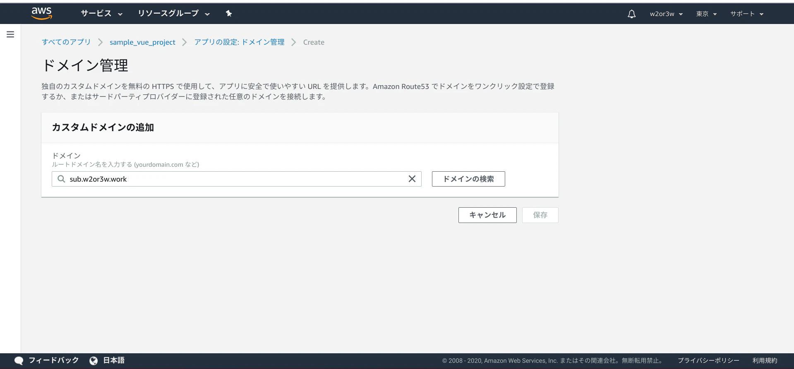The image size is (794, 369).
Task: Open アプリの設定: ドメイン管理 breadcrumb
Action: coord(239,42)
